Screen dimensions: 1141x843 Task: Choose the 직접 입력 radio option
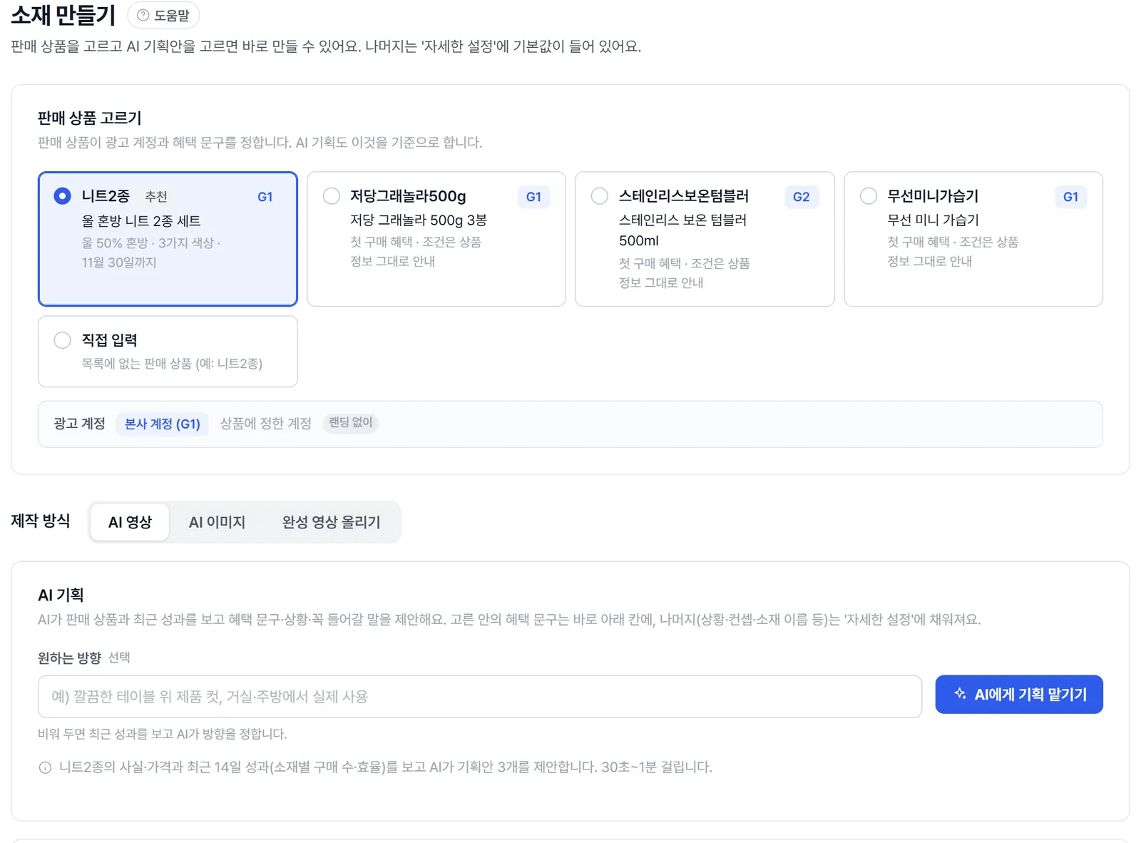[x=63, y=340]
